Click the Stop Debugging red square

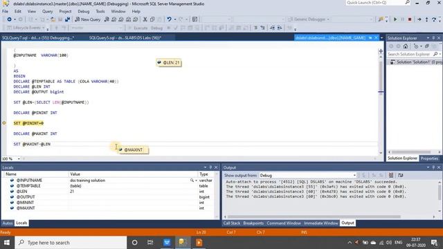410,19
